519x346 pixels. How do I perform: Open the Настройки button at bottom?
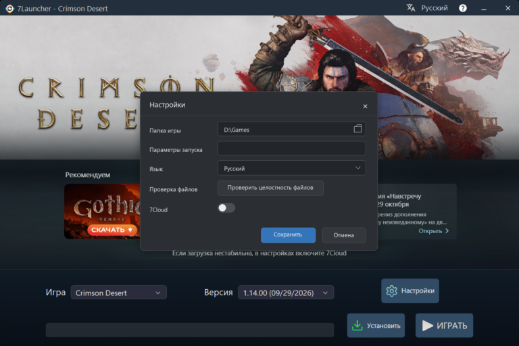410,291
